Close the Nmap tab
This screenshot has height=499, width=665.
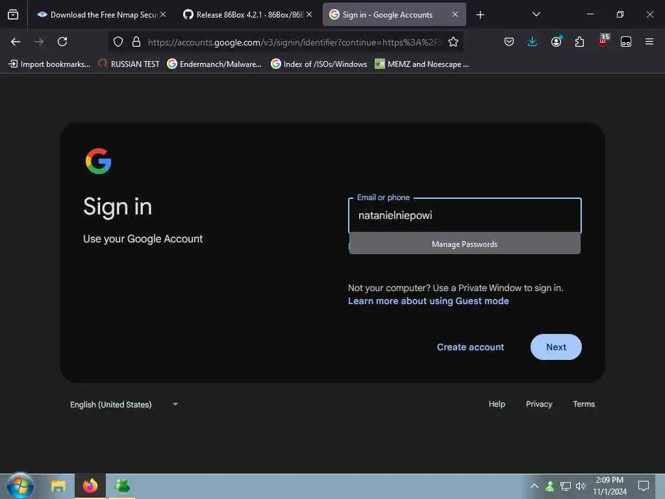pos(163,14)
